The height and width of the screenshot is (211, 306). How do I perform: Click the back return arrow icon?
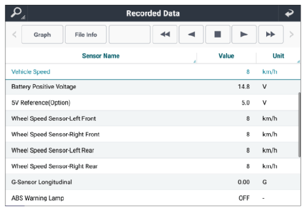pyautogui.click(x=289, y=13)
